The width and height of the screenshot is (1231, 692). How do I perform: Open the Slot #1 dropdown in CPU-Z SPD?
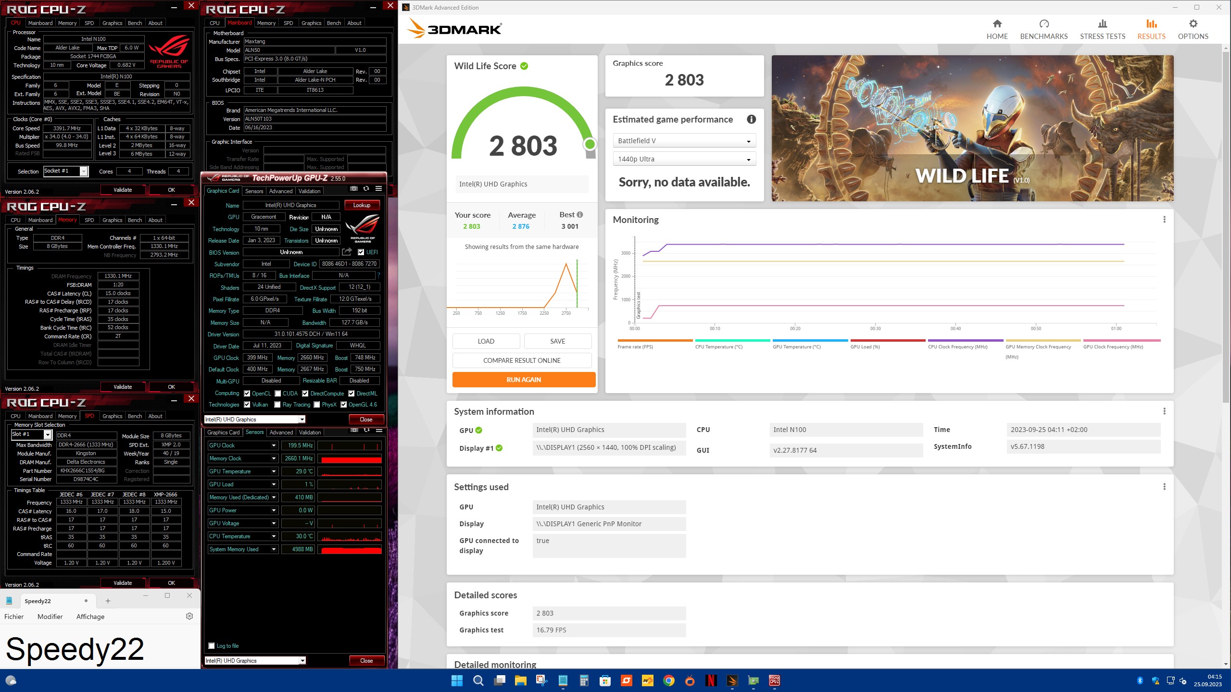[31, 434]
